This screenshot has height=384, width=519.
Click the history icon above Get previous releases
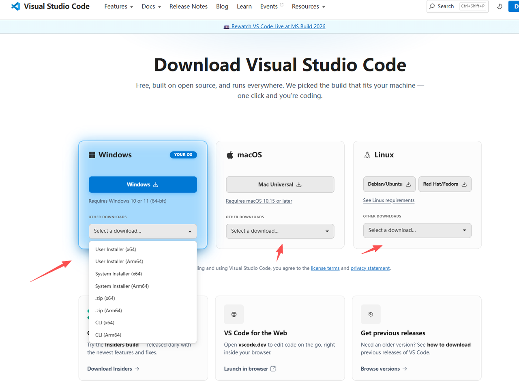click(x=371, y=314)
